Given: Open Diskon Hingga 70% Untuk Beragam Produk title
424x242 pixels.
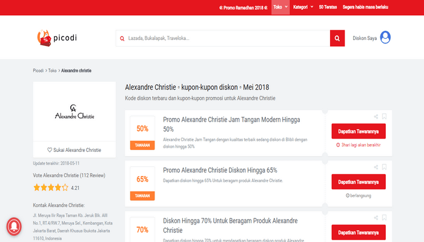Looking at the screenshot, I should pyautogui.click(x=230, y=225).
